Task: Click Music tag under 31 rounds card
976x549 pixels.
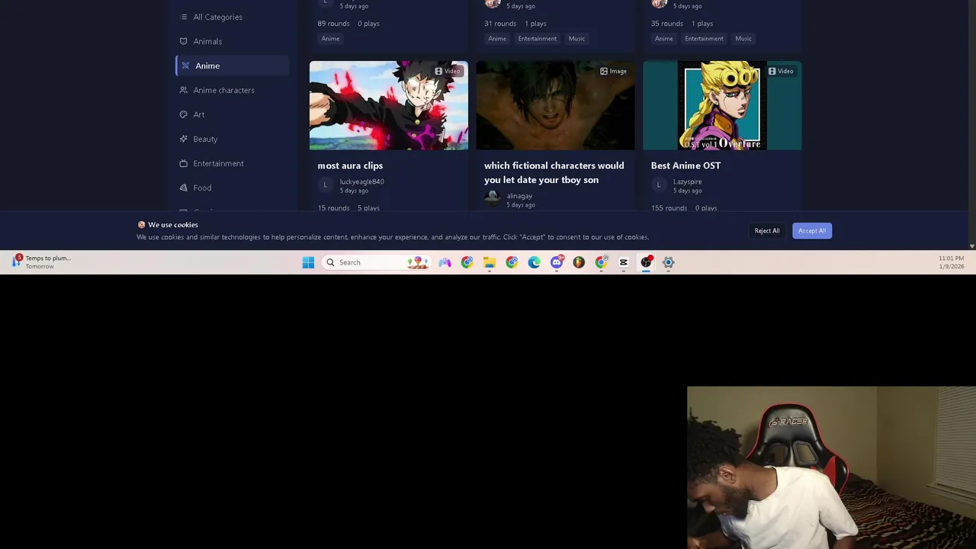Action: pyautogui.click(x=576, y=38)
